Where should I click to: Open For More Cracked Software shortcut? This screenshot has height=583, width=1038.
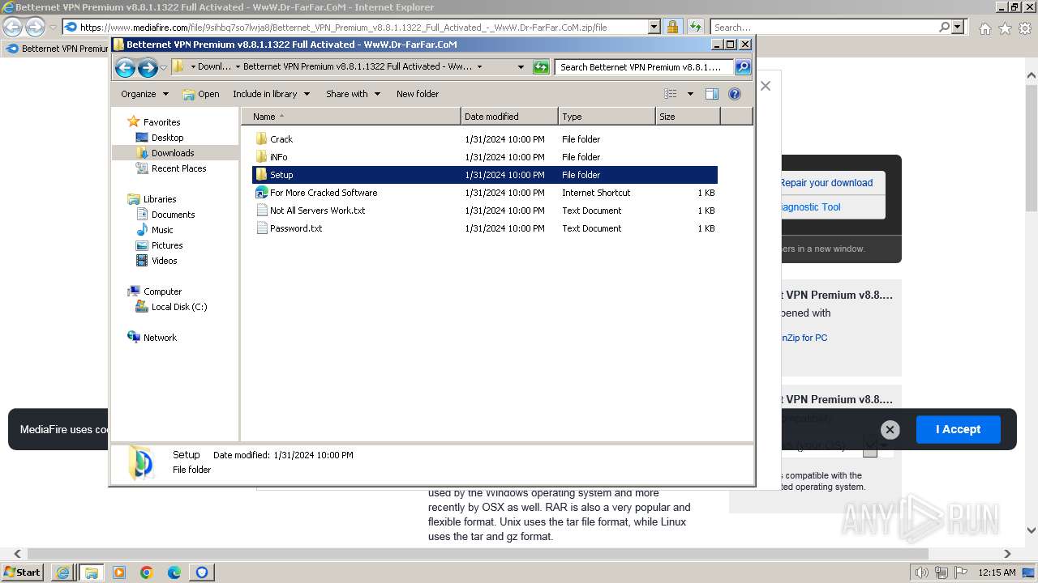point(324,193)
